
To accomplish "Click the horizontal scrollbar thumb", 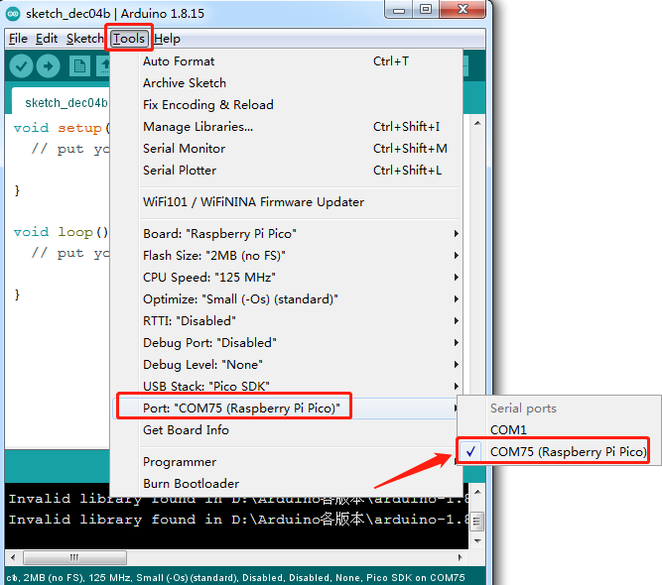I will 74,557.
